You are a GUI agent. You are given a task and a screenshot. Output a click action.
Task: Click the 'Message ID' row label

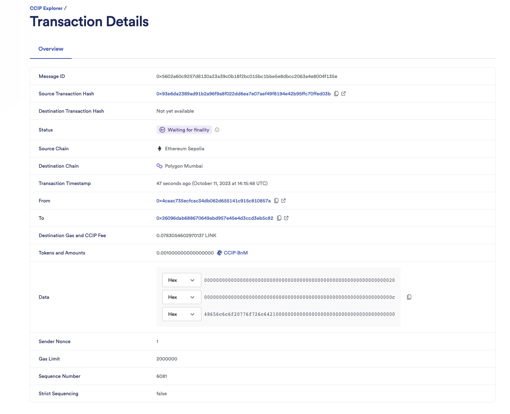(x=52, y=77)
